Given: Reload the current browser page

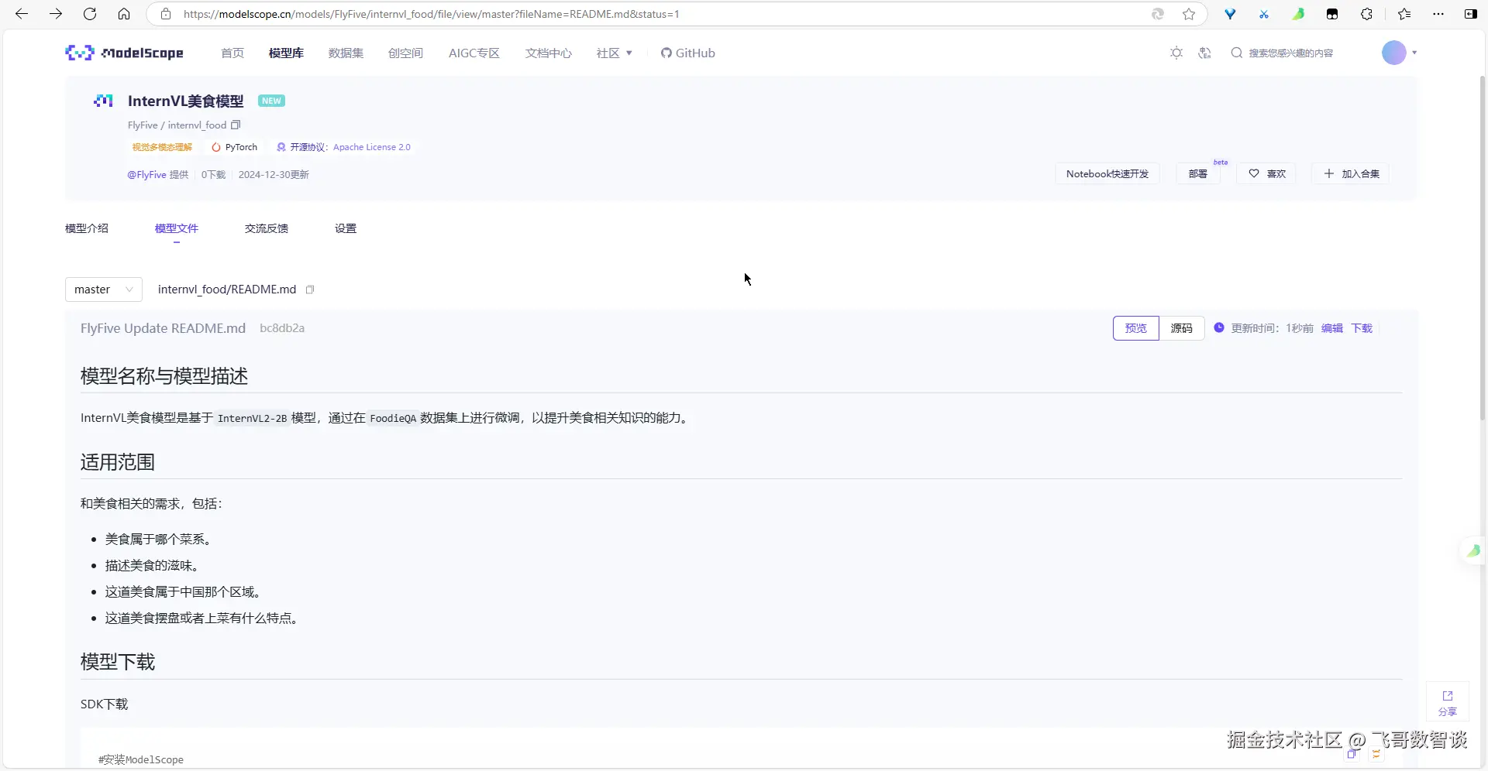Looking at the screenshot, I should [90, 14].
